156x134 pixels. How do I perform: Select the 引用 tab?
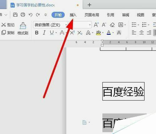[110, 15]
